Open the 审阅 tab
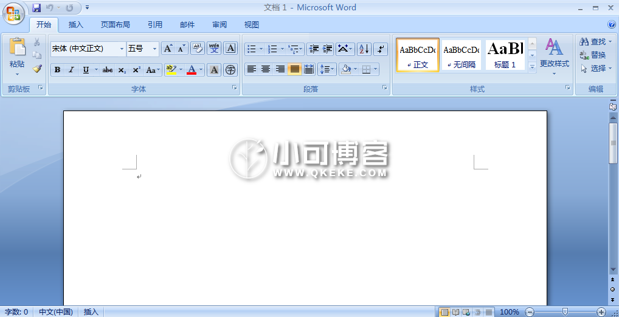619x317 pixels. 220,24
